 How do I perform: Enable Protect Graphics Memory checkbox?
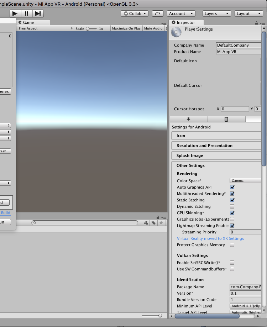tap(232, 245)
